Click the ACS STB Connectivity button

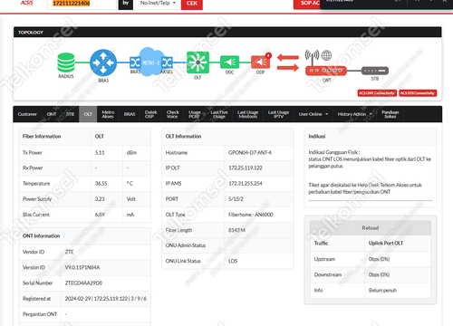click(418, 93)
